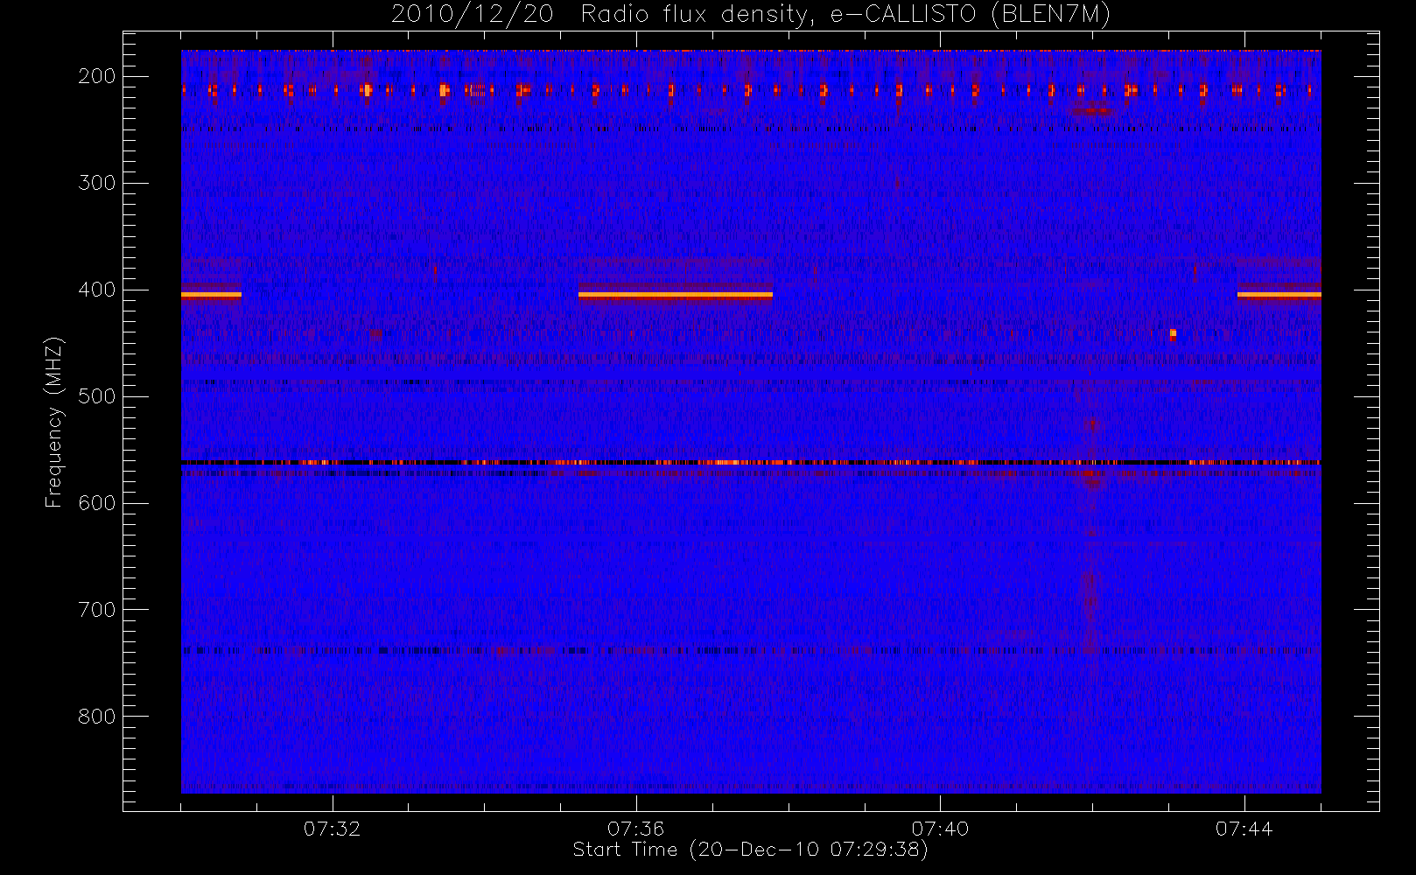Click the bright spot near 440 MHz at 07:43
Screen dimensions: 1416x875
click(x=1173, y=333)
